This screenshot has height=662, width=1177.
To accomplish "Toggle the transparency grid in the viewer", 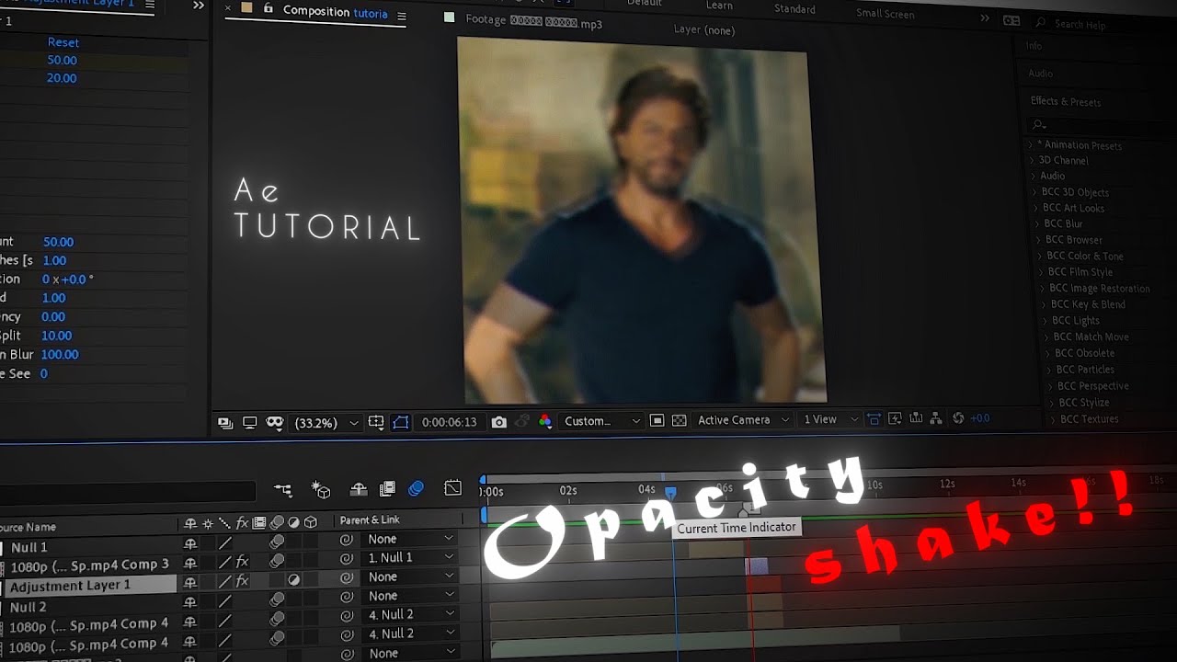I will click(680, 420).
